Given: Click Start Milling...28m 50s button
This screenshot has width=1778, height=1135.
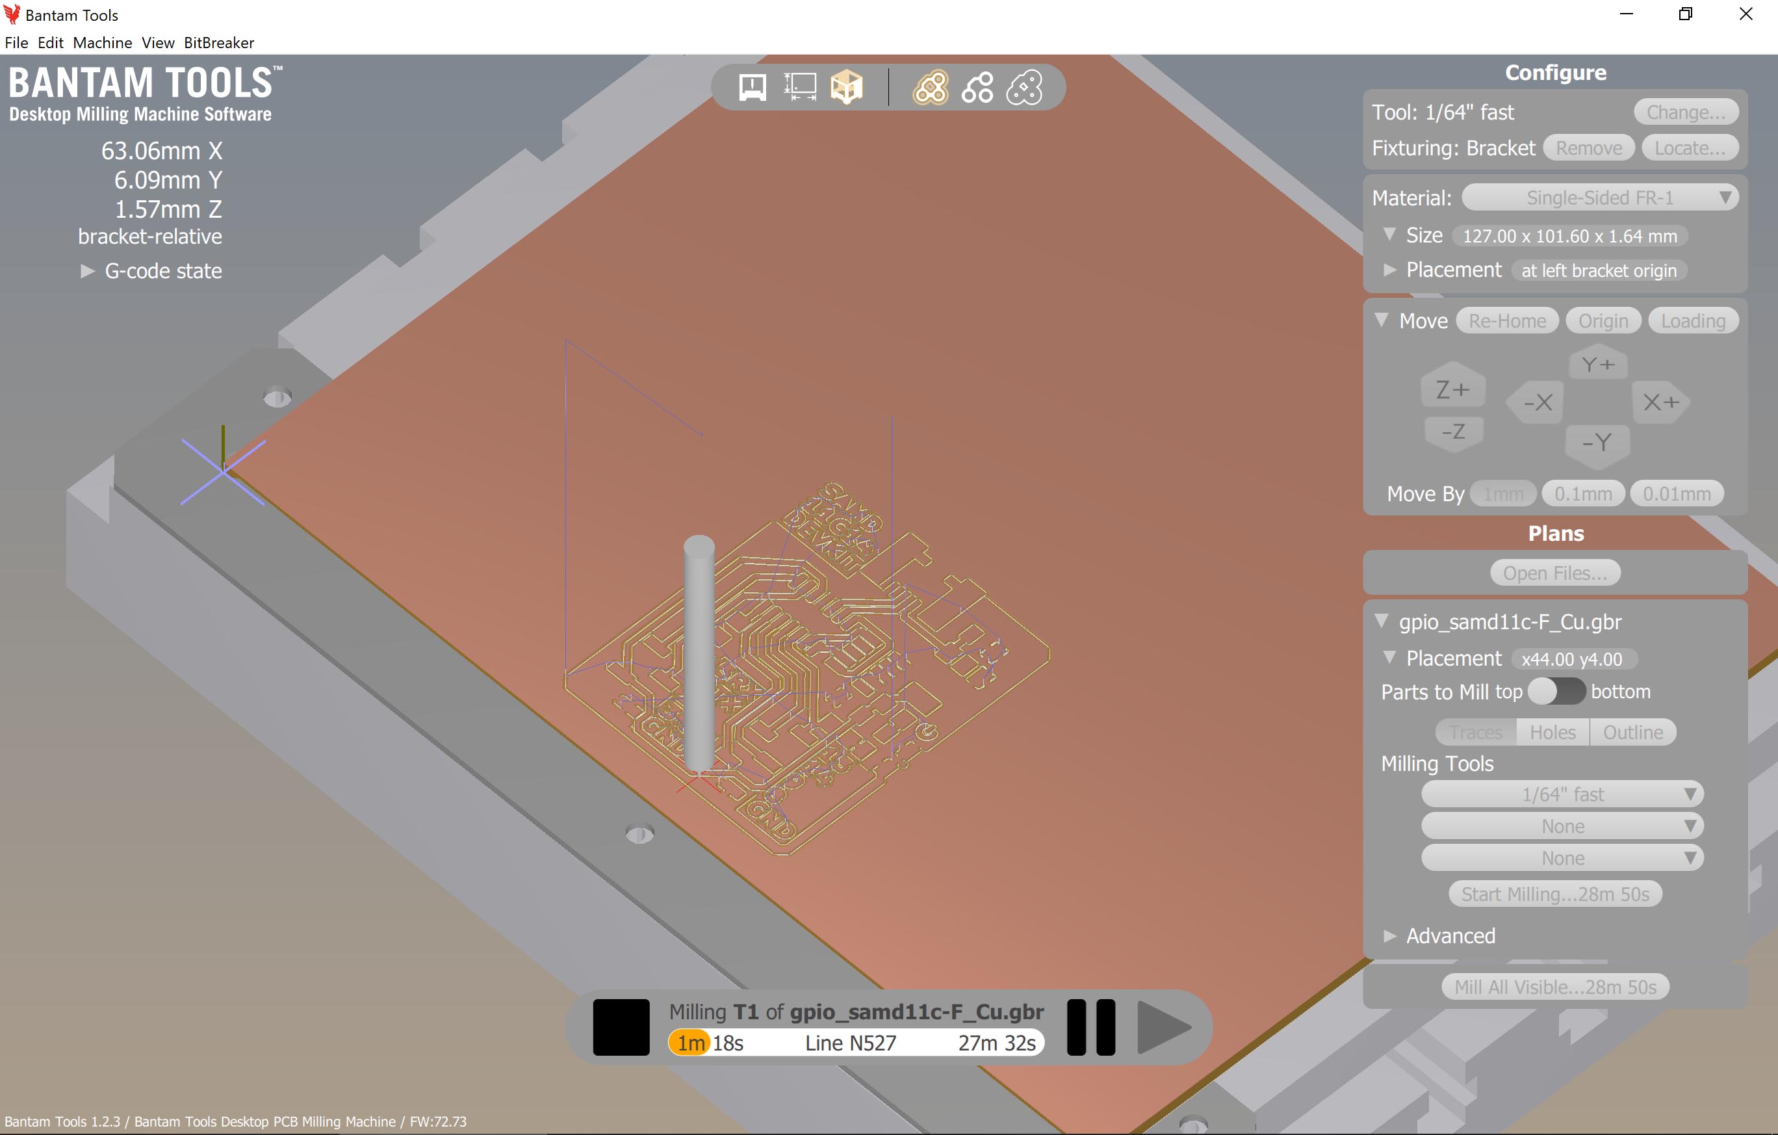Looking at the screenshot, I should coord(1555,894).
